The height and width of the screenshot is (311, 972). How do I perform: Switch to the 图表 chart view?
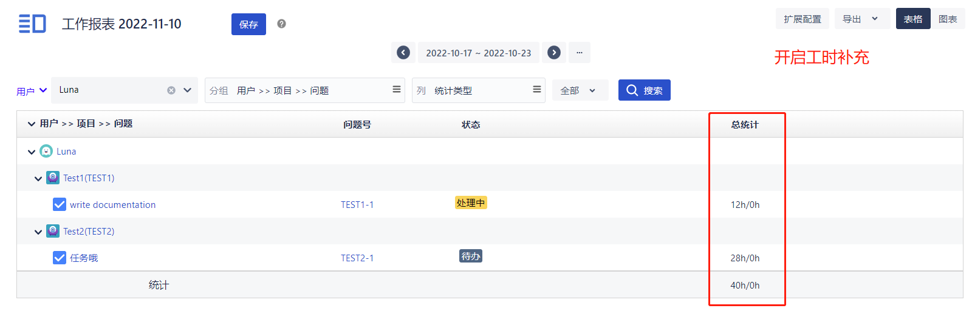point(948,19)
